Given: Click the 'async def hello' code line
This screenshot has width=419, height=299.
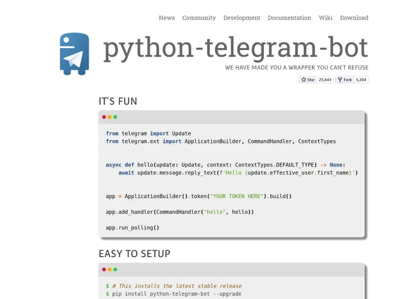Looking at the screenshot, I should 225,165.
